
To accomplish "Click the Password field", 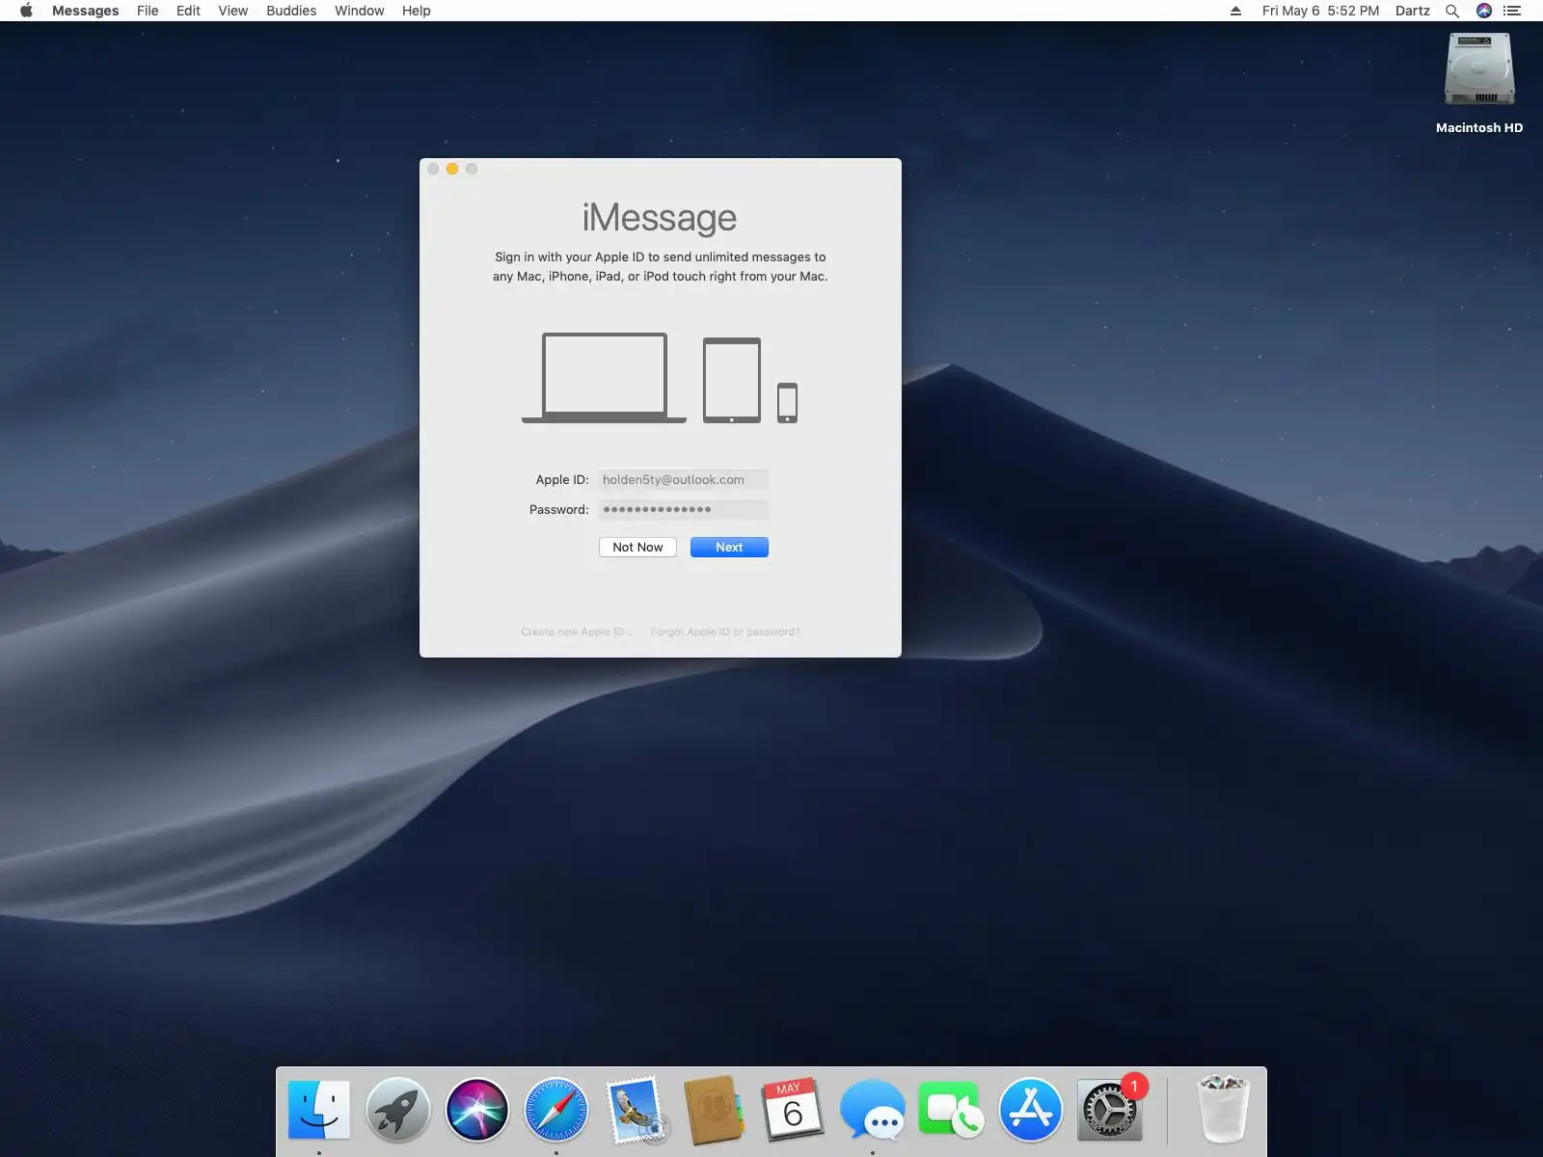I will click(683, 509).
